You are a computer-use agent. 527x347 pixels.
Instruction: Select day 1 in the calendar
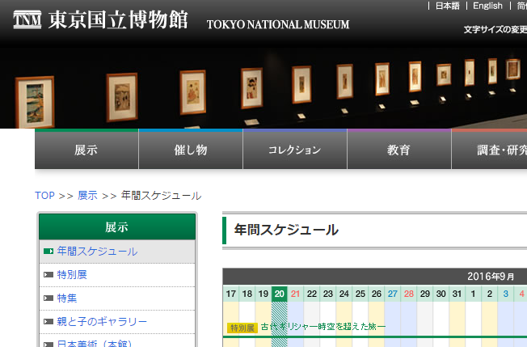point(473,294)
